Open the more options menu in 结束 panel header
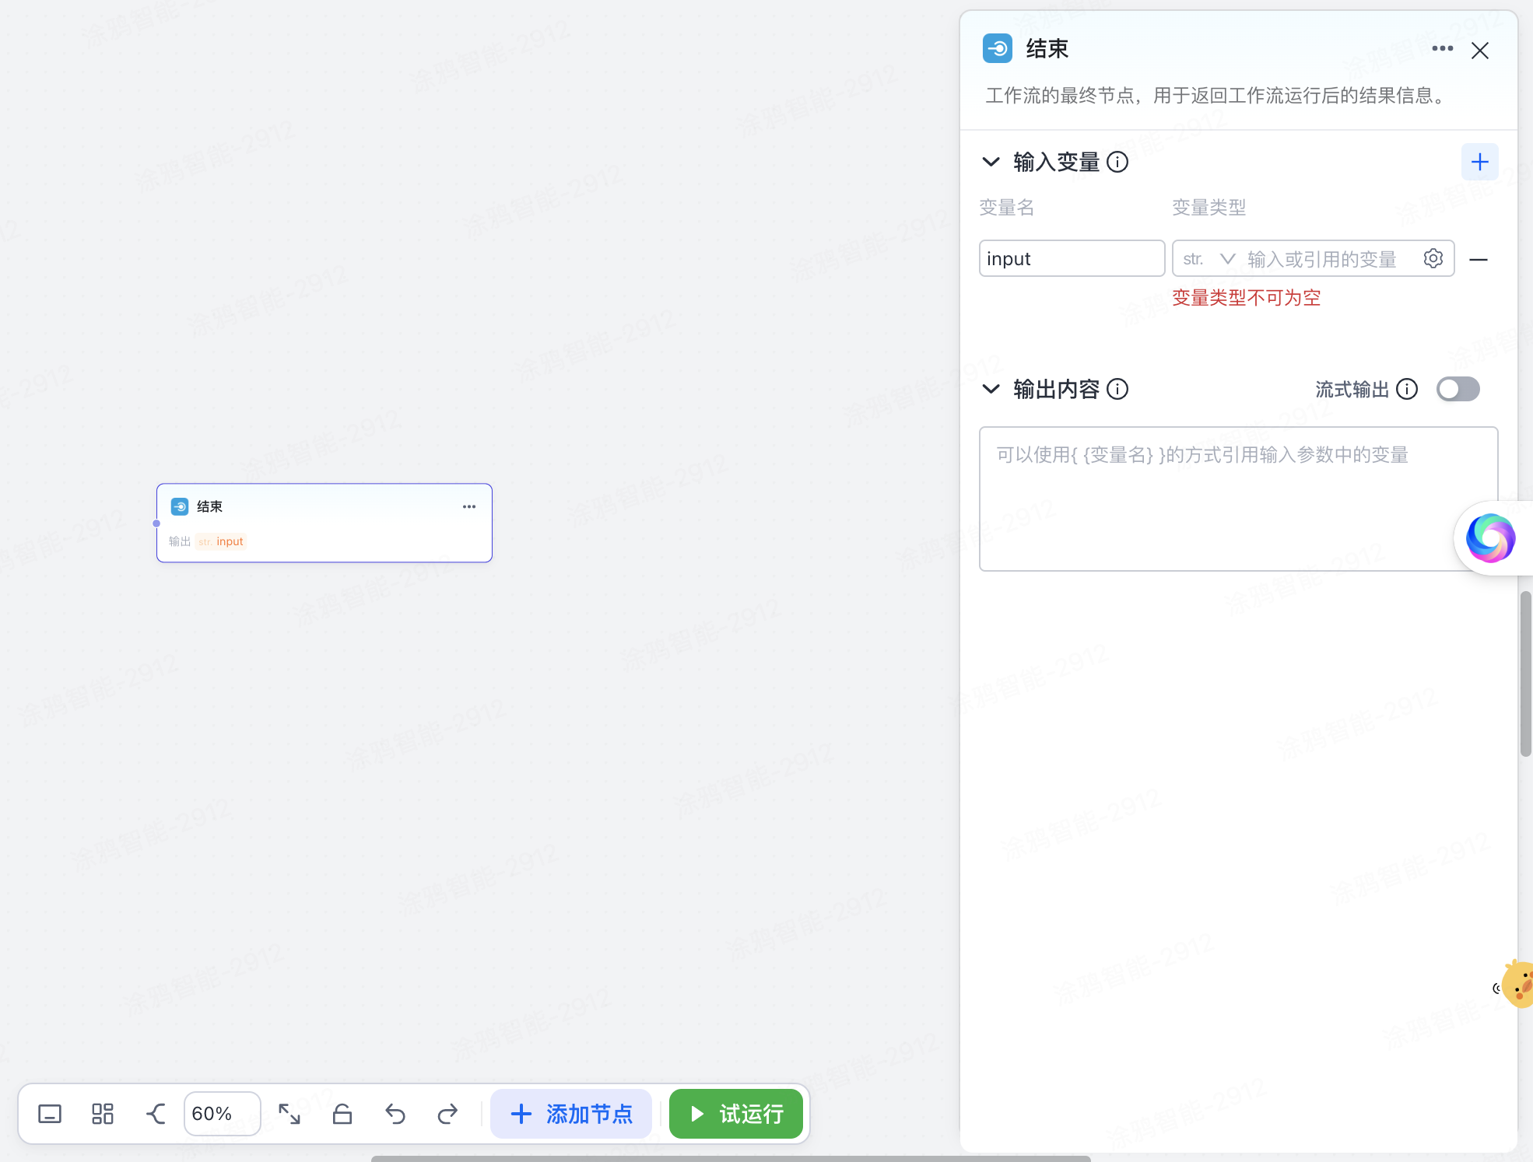This screenshot has height=1162, width=1533. (x=1442, y=49)
